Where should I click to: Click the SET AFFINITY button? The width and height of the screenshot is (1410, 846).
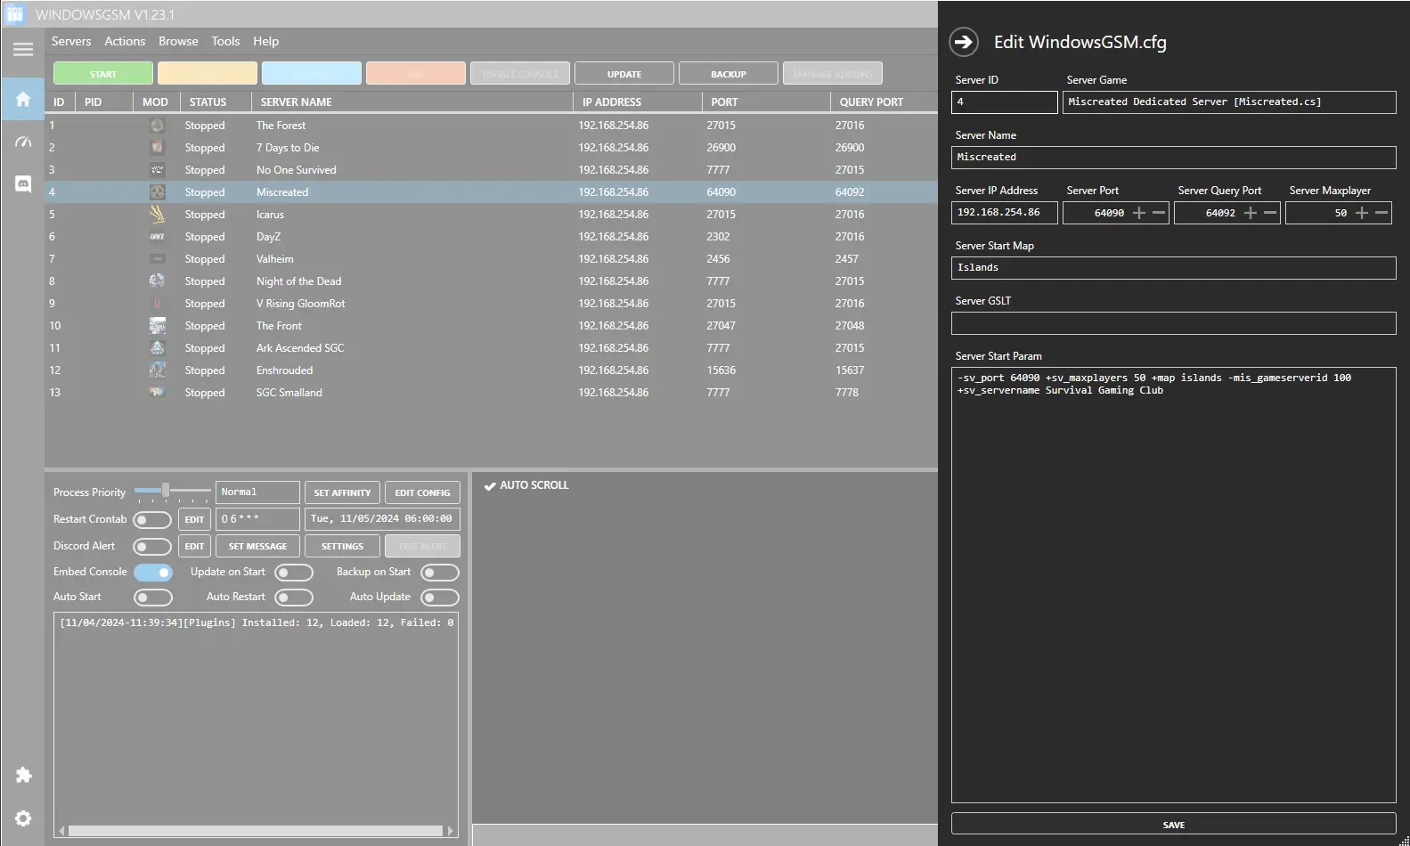[x=342, y=492]
